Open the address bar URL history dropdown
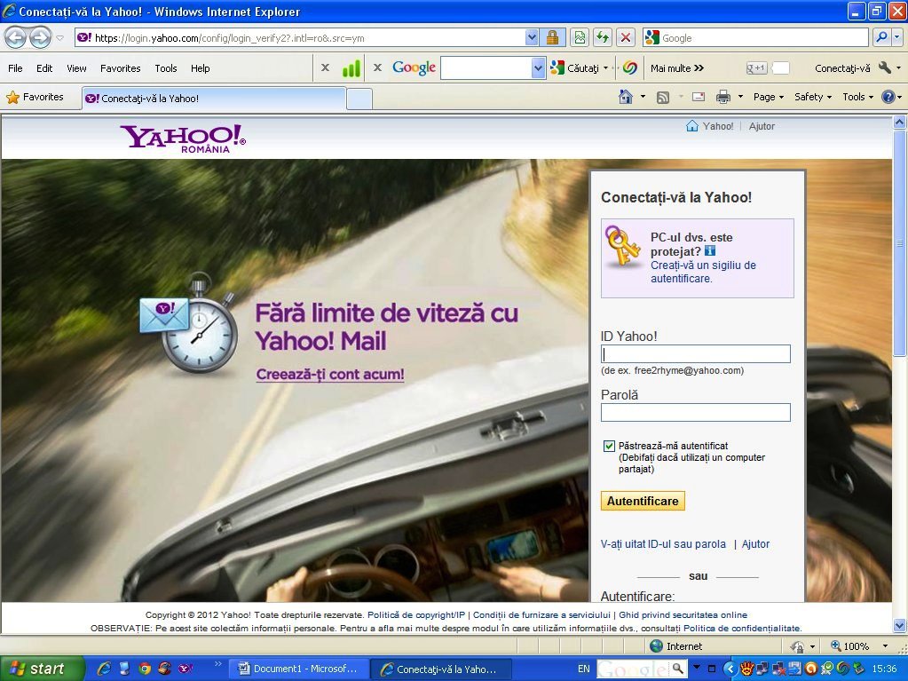The height and width of the screenshot is (681, 908). tap(532, 38)
